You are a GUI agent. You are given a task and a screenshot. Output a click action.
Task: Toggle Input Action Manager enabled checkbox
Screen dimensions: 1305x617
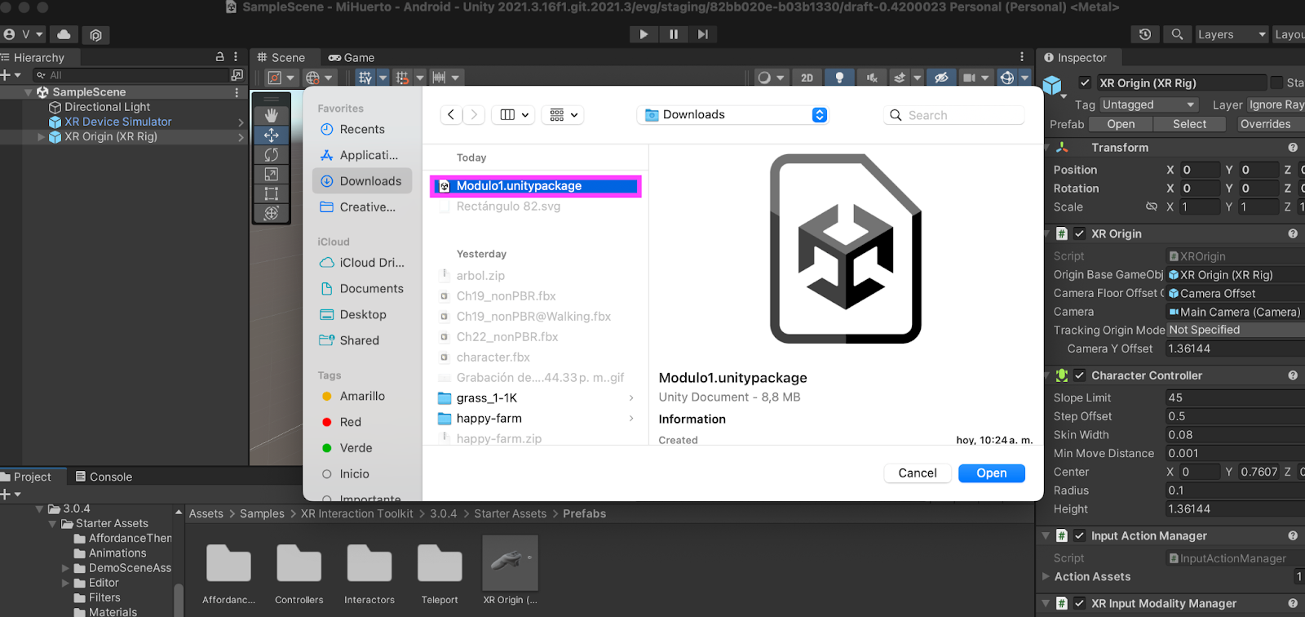click(x=1079, y=536)
